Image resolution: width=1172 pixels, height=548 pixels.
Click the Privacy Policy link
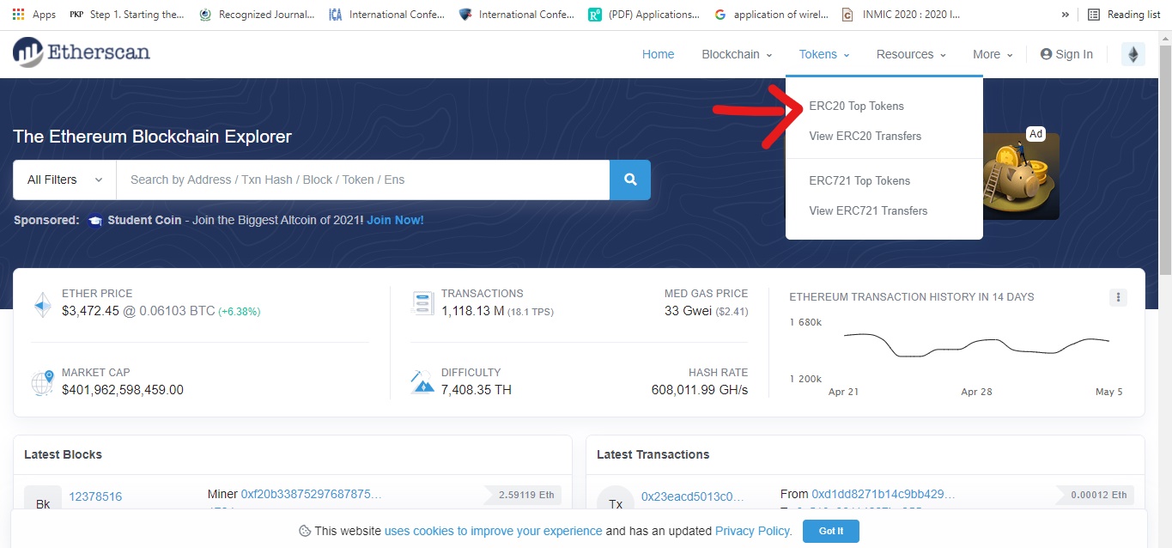[753, 531]
